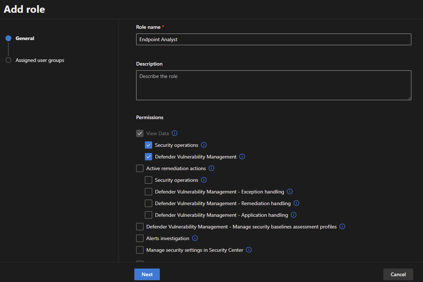Click the Description text area

point(273,85)
